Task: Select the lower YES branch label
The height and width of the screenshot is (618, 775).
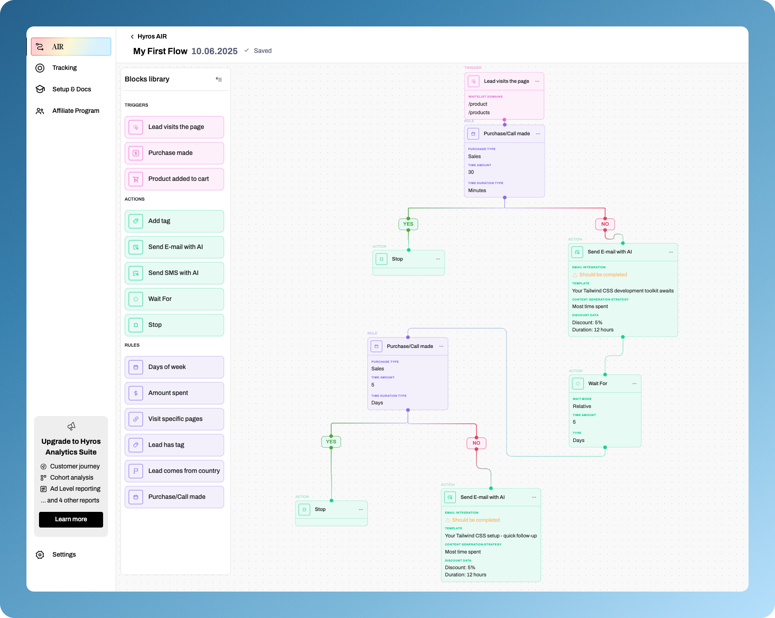Action: (x=331, y=442)
